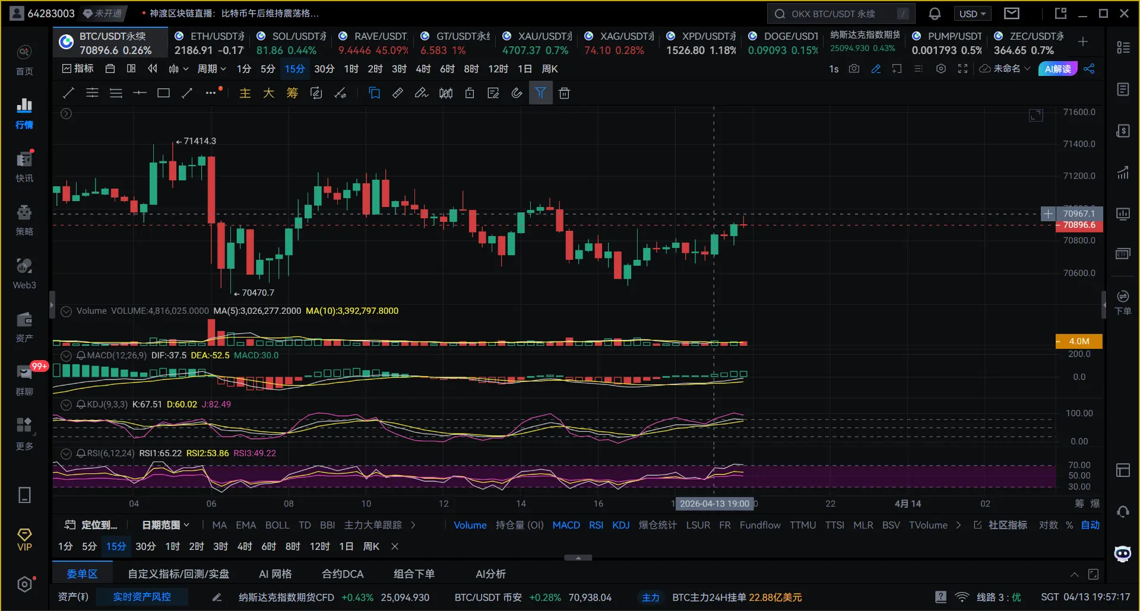Image resolution: width=1140 pixels, height=611 pixels.
Task: Open settings gear in left sidebar
Action: [x=24, y=585]
